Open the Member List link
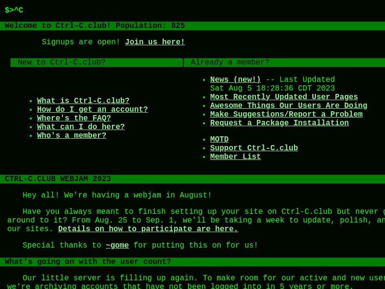This screenshot has height=289, width=385. [235, 157]
